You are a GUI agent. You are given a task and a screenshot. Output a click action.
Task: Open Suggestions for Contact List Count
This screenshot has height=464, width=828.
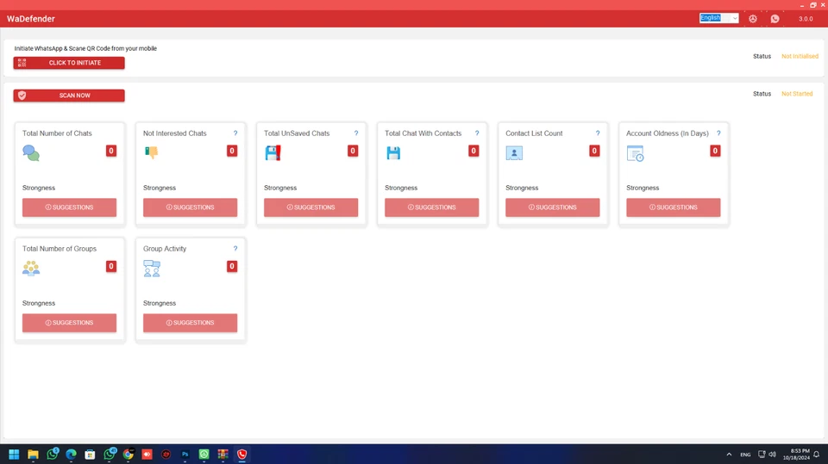click(552, 207)
